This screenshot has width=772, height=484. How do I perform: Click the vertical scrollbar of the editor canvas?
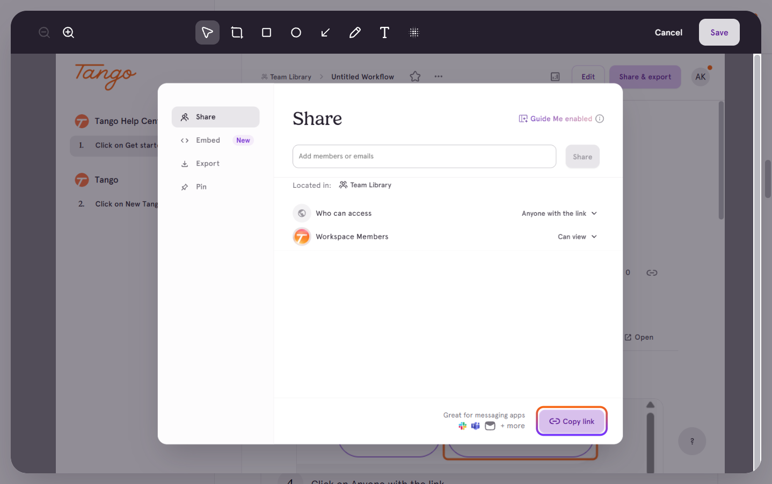coord(757,263)
